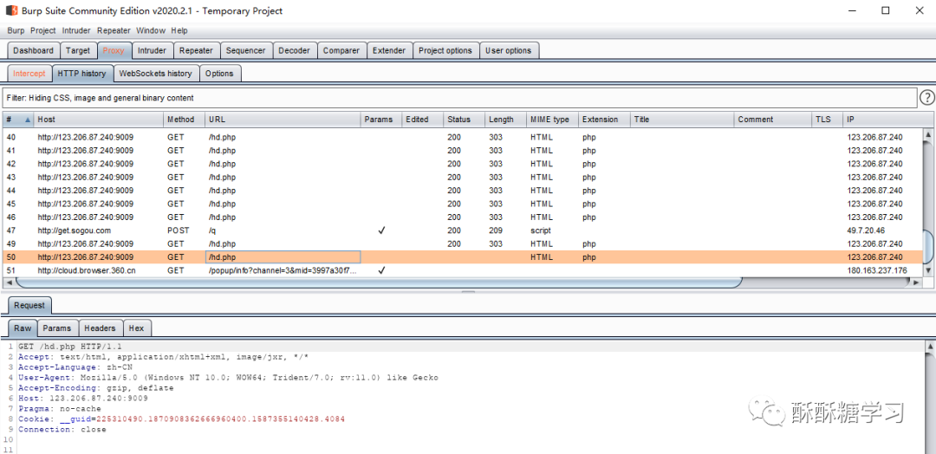This screenshot has height=454, width=936.
Task: Click the /q URL in the POST row
Action: 212,230
